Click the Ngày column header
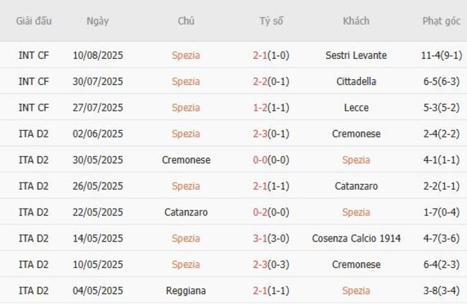 point(98,21)
